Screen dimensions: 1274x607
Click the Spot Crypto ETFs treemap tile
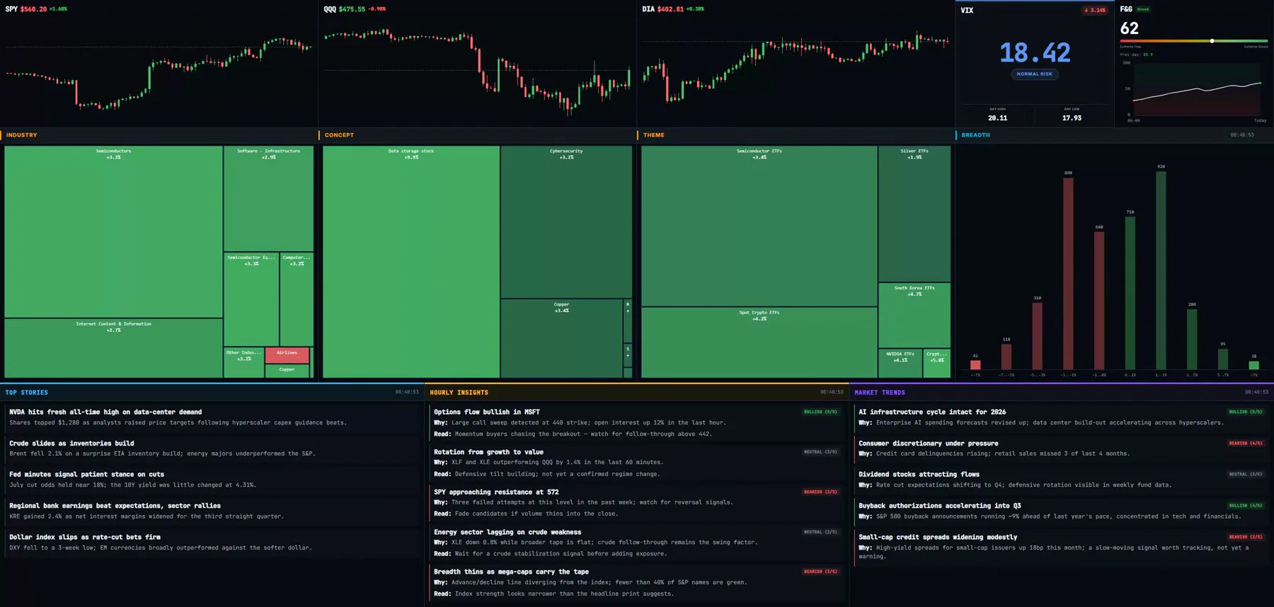click(x=759, y=342)
